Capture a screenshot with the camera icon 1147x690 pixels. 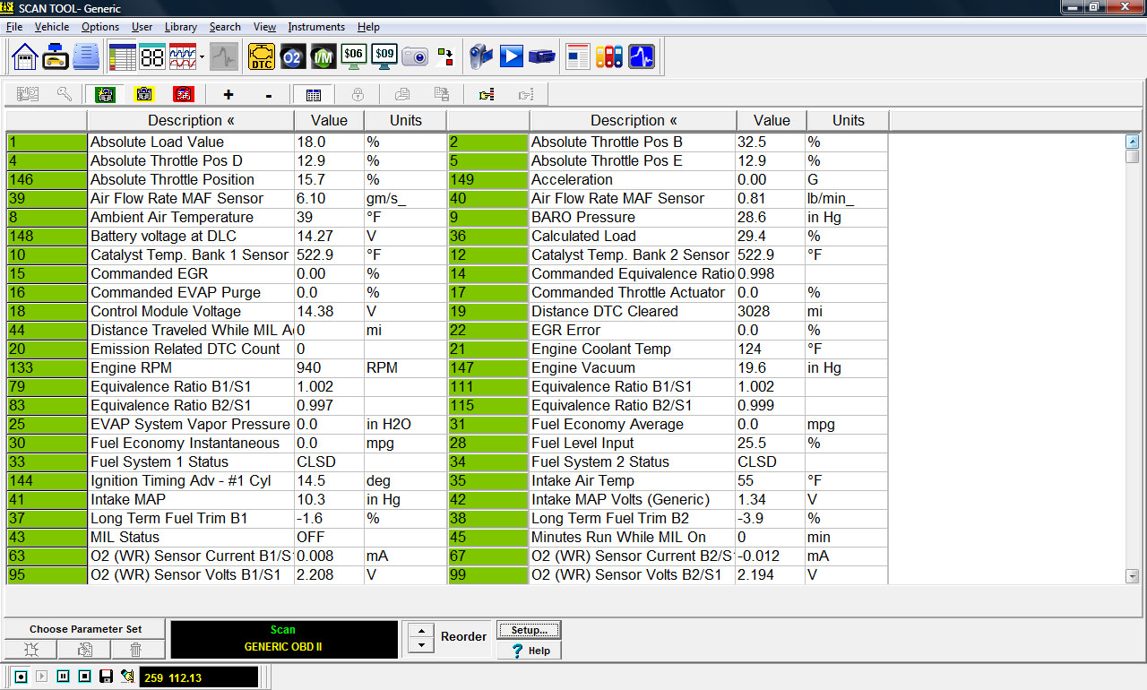point(415,56)
